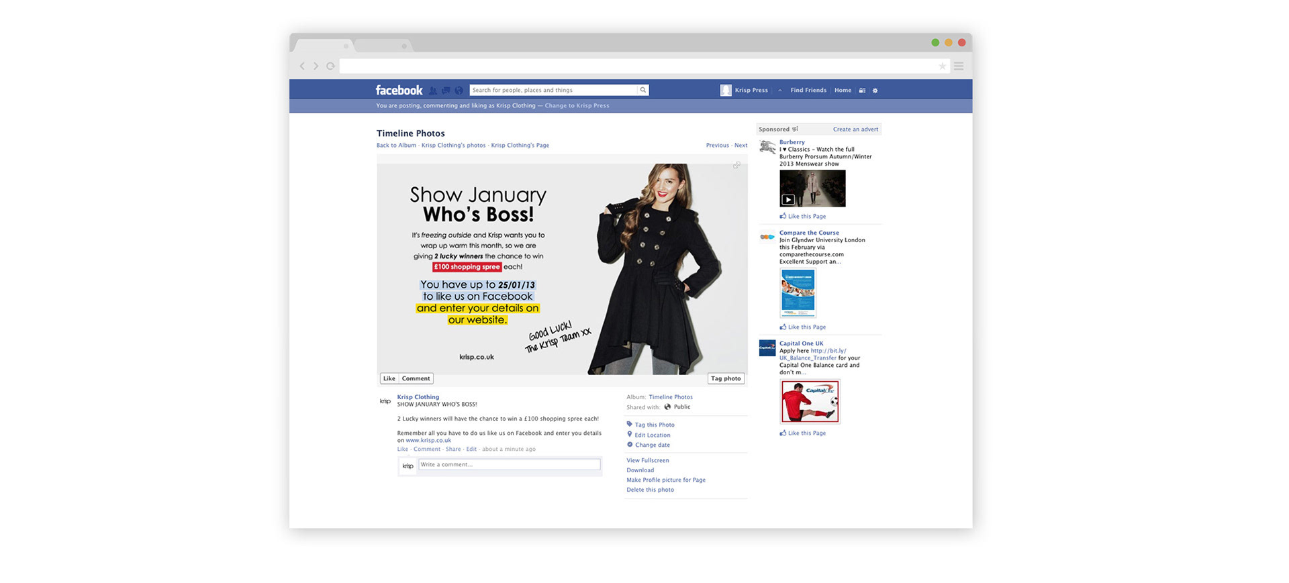Bookmark the page with star icon

coord(942,66)
